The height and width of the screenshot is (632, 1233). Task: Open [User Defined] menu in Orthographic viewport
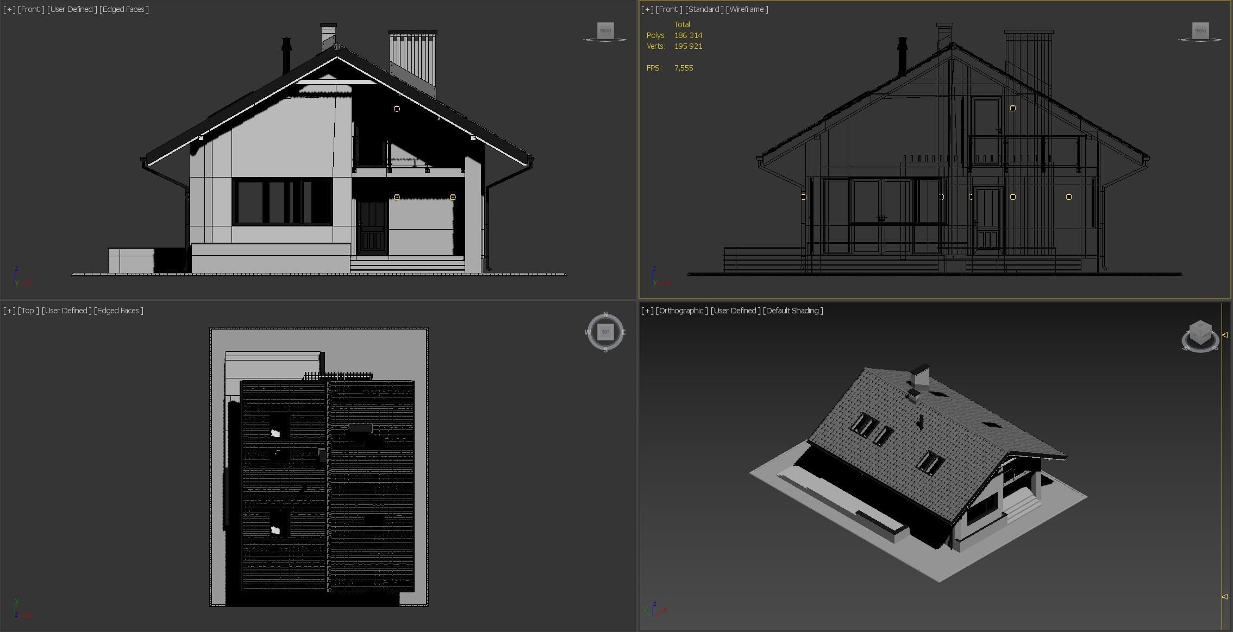735,311
